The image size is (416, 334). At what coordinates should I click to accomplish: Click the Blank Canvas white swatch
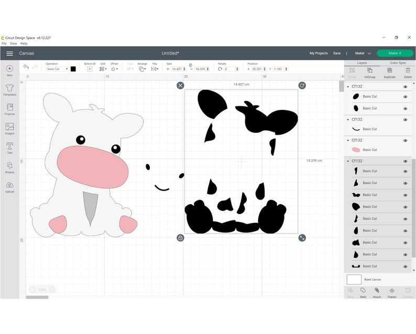pyautogui.click(x=354, y=280)
